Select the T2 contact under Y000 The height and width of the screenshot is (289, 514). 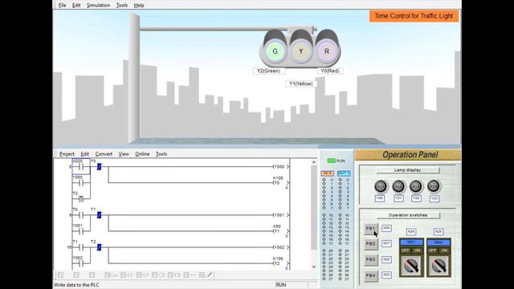click(80, 198)
